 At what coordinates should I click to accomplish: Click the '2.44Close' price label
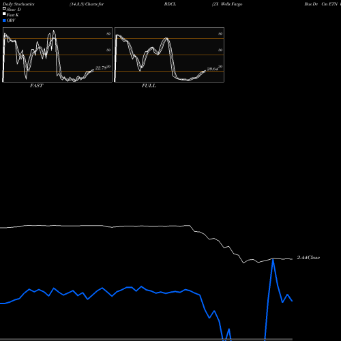click(308, 258)
